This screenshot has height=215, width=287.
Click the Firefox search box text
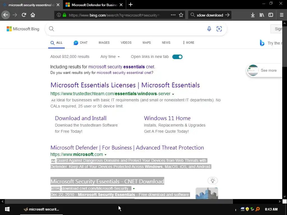(210, 15)
